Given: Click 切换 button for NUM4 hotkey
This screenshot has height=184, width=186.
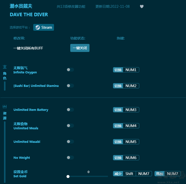Looking at the screenshot, I should pos(118,126).
